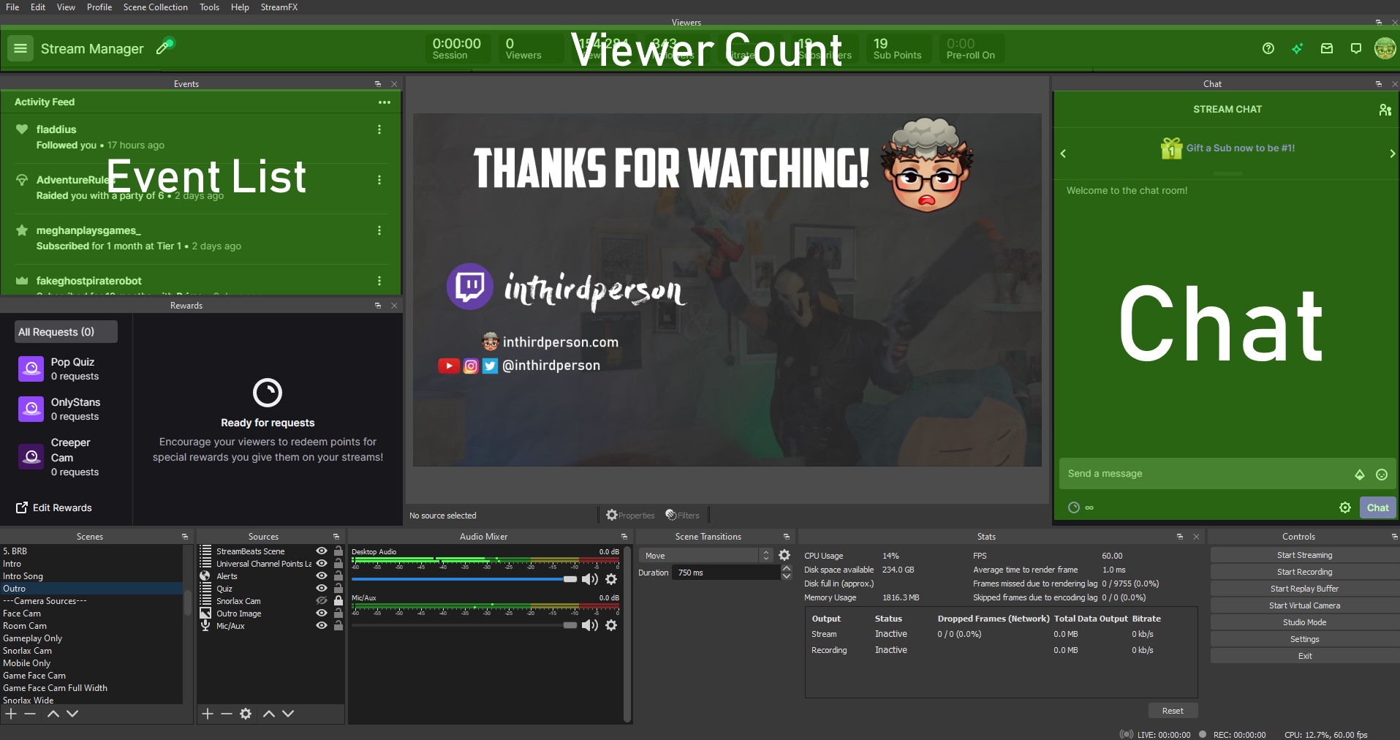Screen dimensions: 1400x740
Task: Hide the Quiz source
Action: [321, 589]
